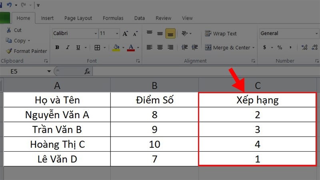The width and height of the screenshot is (320, 180).
Task: Go to the Review tab
Action: (163, 18)
